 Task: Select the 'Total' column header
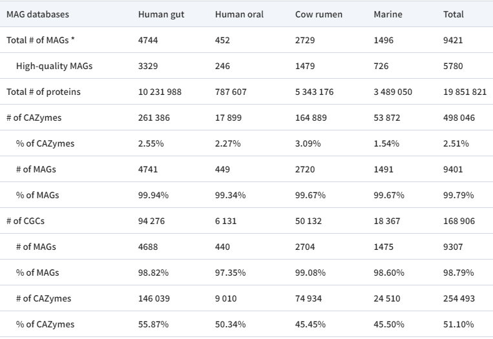[453, 14]
